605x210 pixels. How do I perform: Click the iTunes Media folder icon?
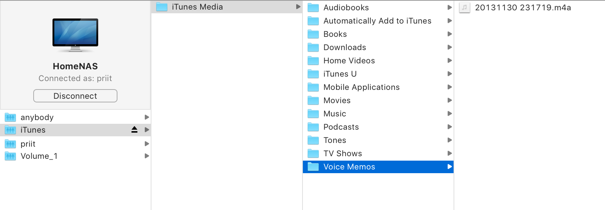pos(162,7)
